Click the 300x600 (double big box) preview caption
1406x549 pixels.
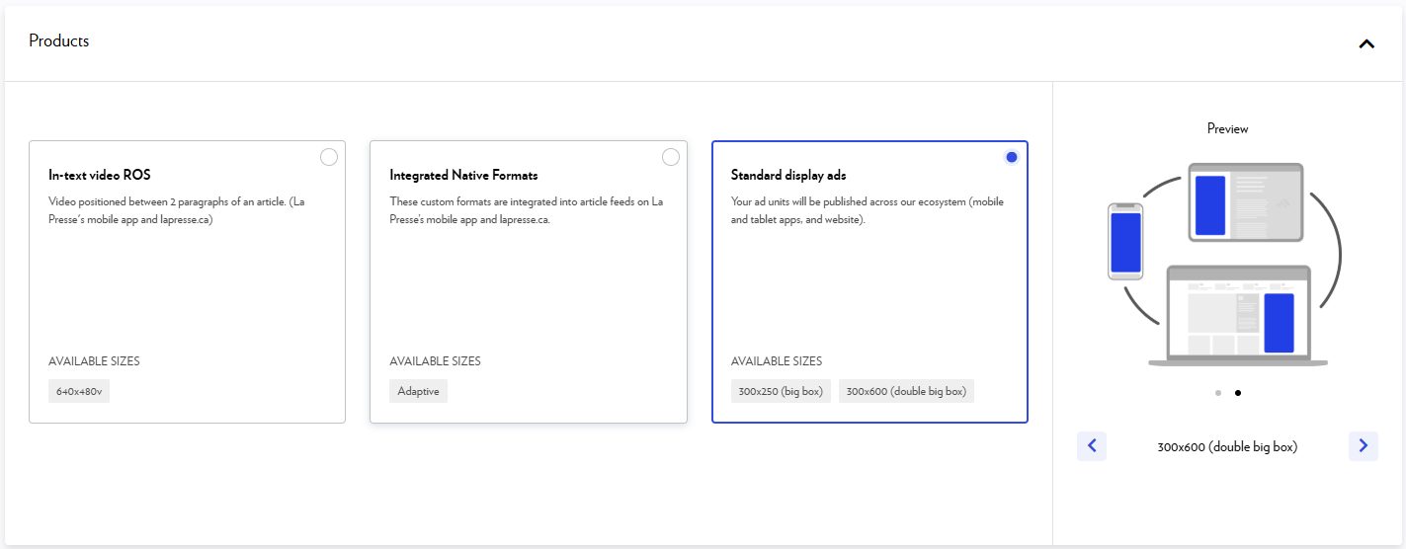point(1227,446)
